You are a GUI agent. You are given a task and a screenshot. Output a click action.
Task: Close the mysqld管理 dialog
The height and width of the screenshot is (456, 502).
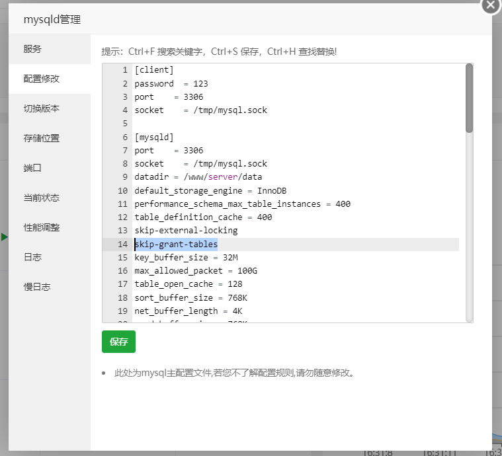491,5
